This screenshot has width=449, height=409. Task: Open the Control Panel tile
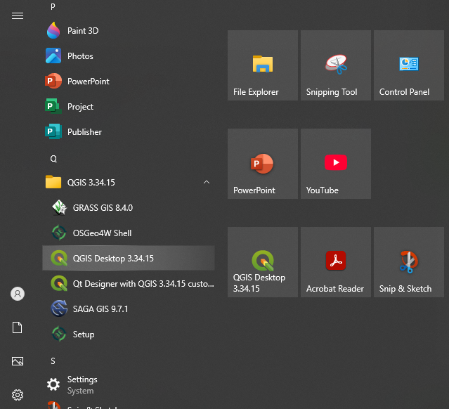click(409, 65)
